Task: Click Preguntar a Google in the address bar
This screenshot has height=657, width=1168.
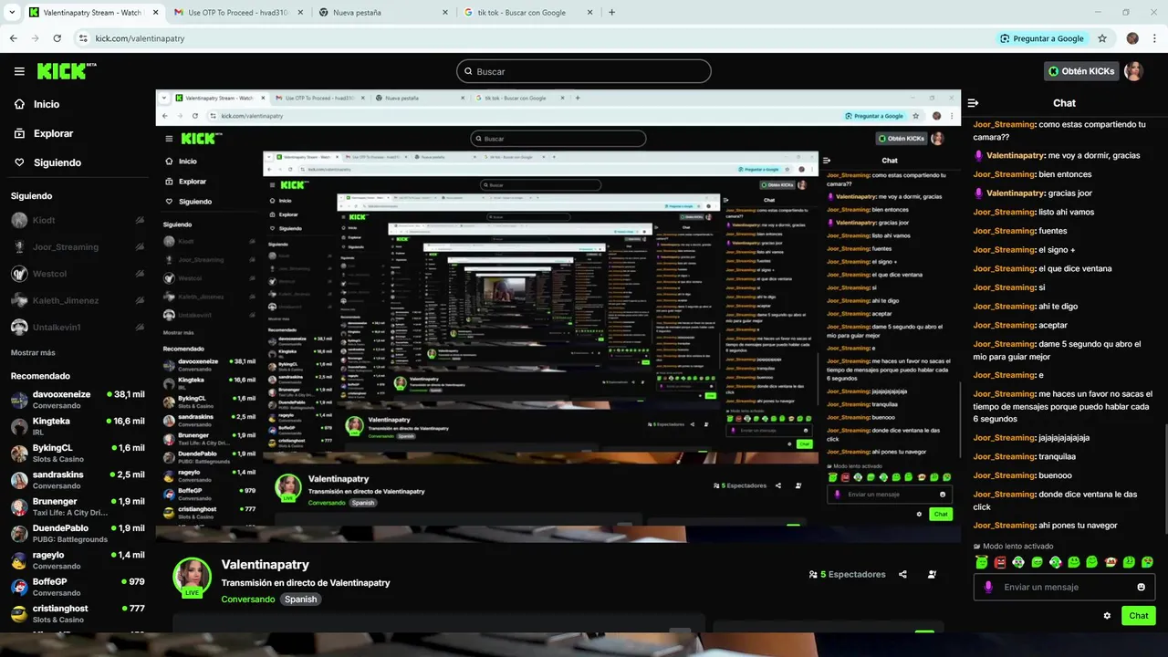Action: coord(1042,38)
